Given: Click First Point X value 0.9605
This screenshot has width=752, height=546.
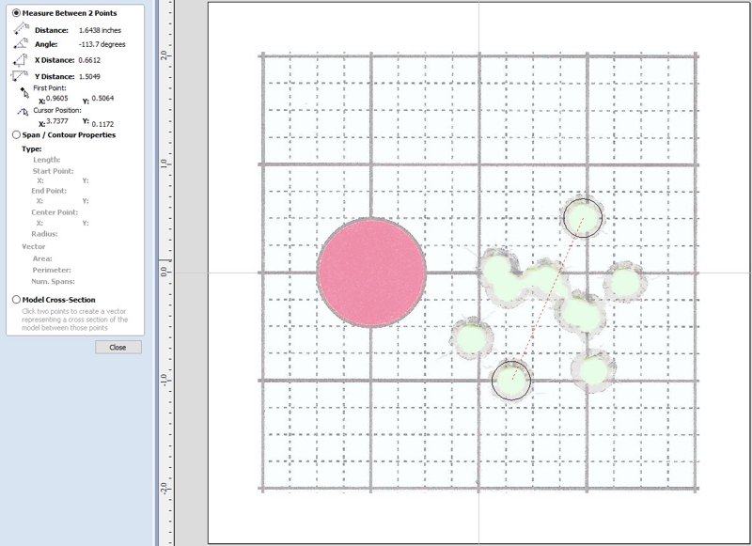Looking at the screenshot, I should point(57,99).
